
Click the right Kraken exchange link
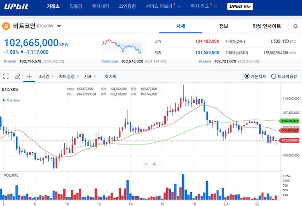(x=205, y=61)
